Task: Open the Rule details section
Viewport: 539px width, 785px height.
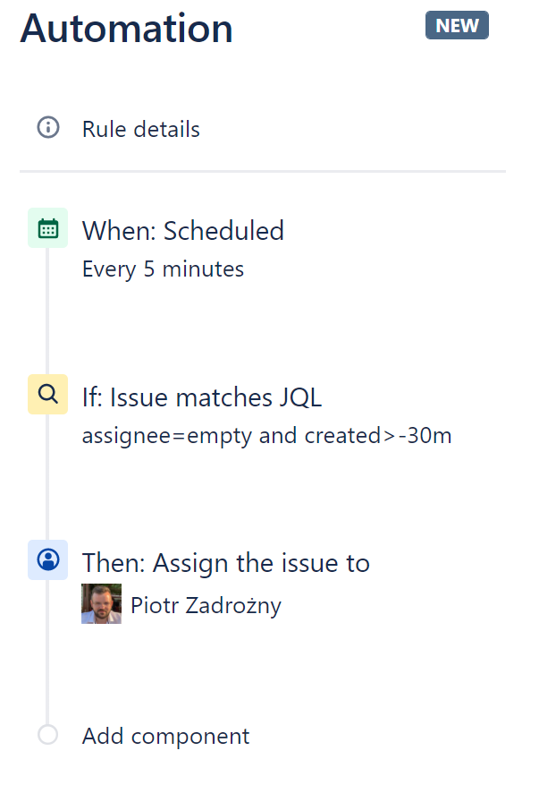Action: coord(140,129)
